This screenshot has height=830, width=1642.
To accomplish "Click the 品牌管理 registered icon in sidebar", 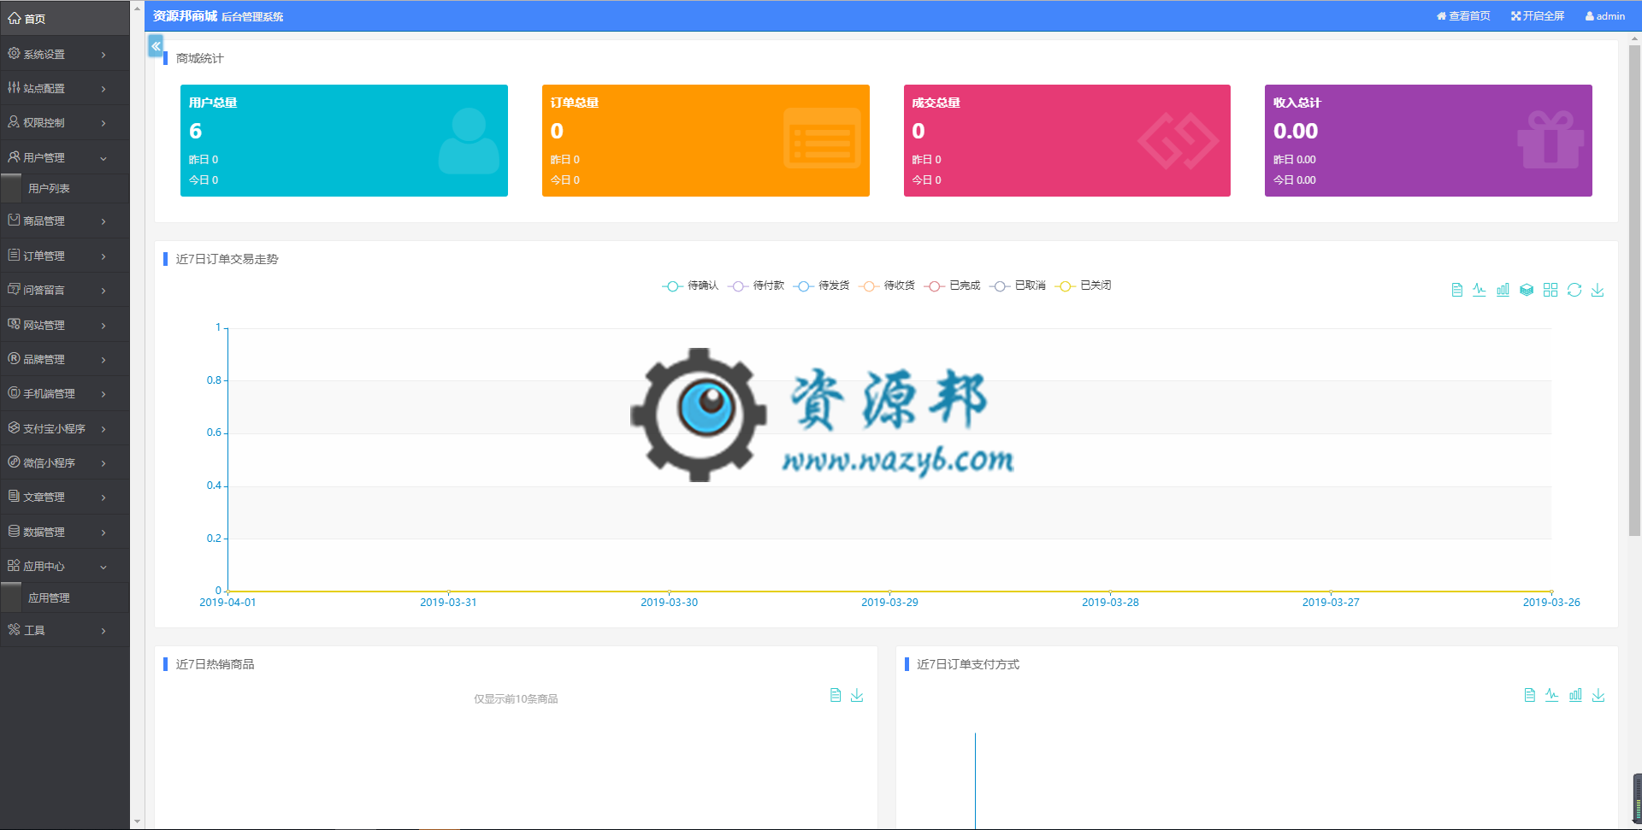I will (14, 359).
